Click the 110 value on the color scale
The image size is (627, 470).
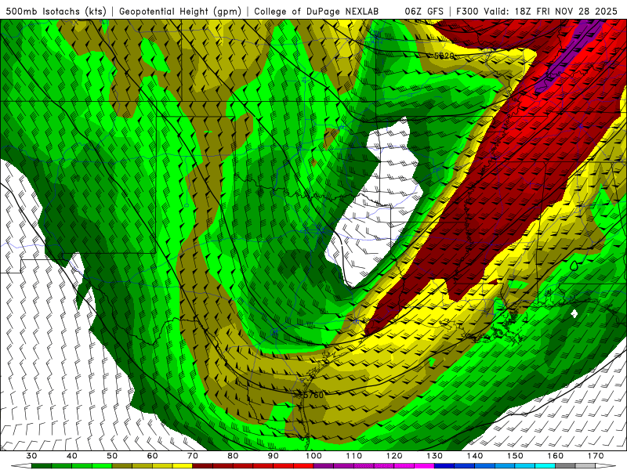click(x=354, y=456)
